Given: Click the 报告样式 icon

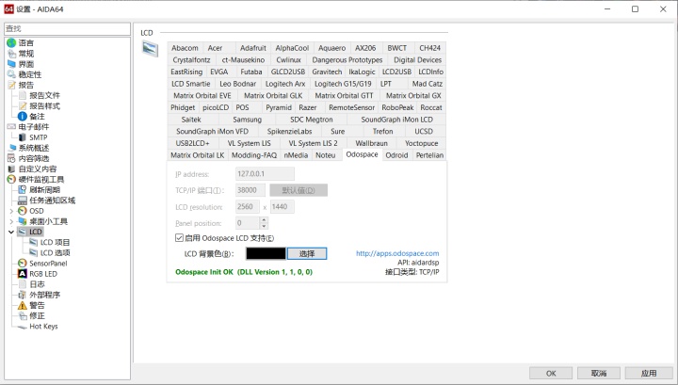Looking at the screenshot, I should pyautogui.click(x=23, y=105).
